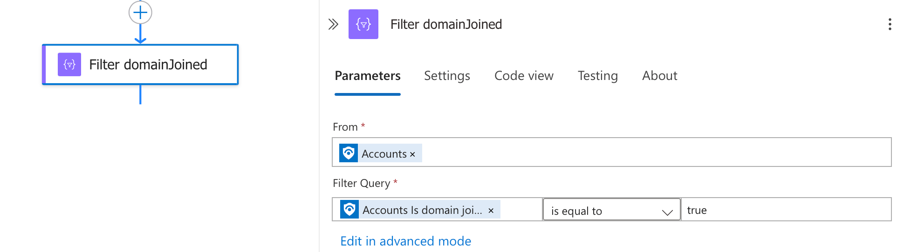Remove the Accounts token from the From field
The image size is (904, 252).
(412, 154)
